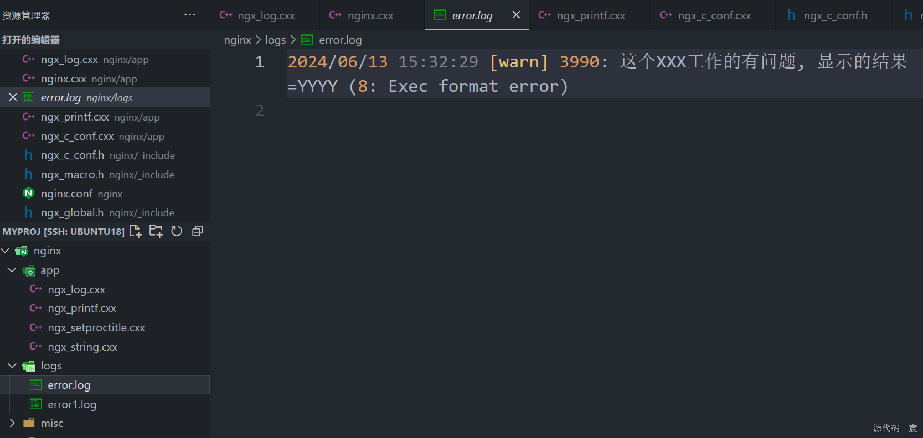Collapse the logs folder
Screen dimensions: 923x438
coord(12,366)
